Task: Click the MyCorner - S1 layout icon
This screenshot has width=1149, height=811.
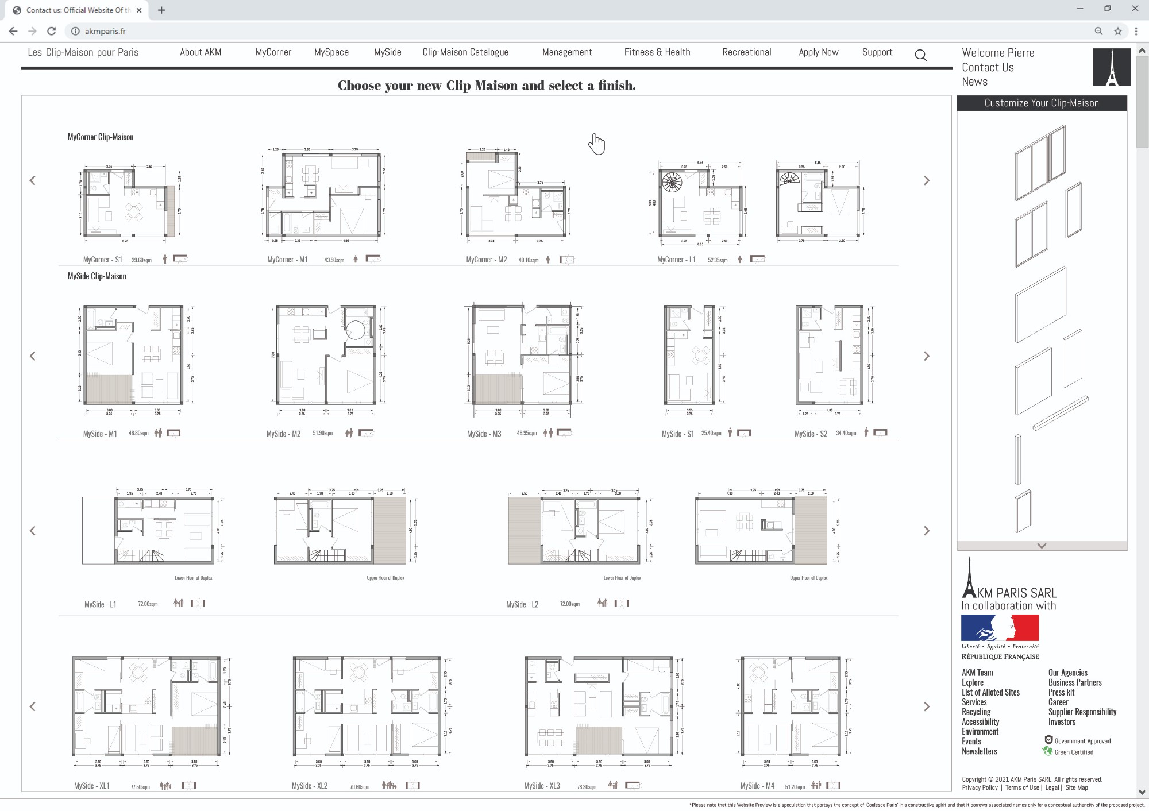Action: (180, 259)
